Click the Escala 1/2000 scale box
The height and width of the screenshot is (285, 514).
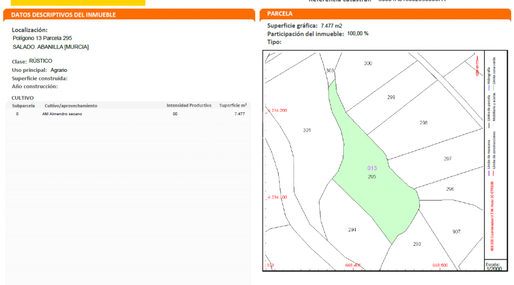coord(493,266)
